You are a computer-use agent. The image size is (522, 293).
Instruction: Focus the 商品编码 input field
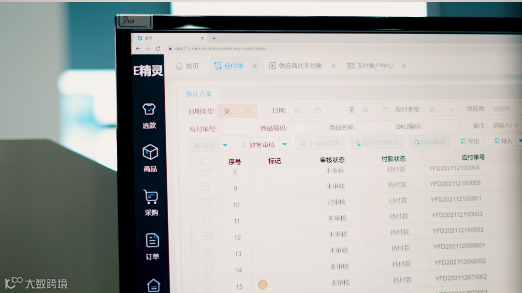click(x=308, y=128)
